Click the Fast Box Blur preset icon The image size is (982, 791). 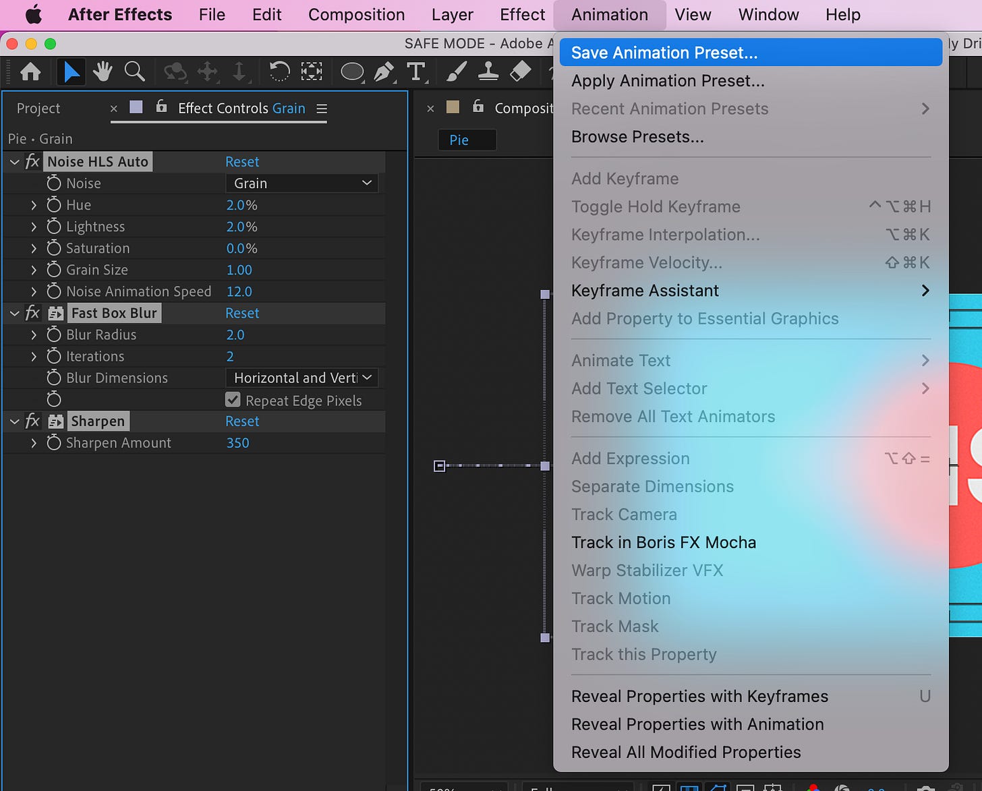click(56, 314)
